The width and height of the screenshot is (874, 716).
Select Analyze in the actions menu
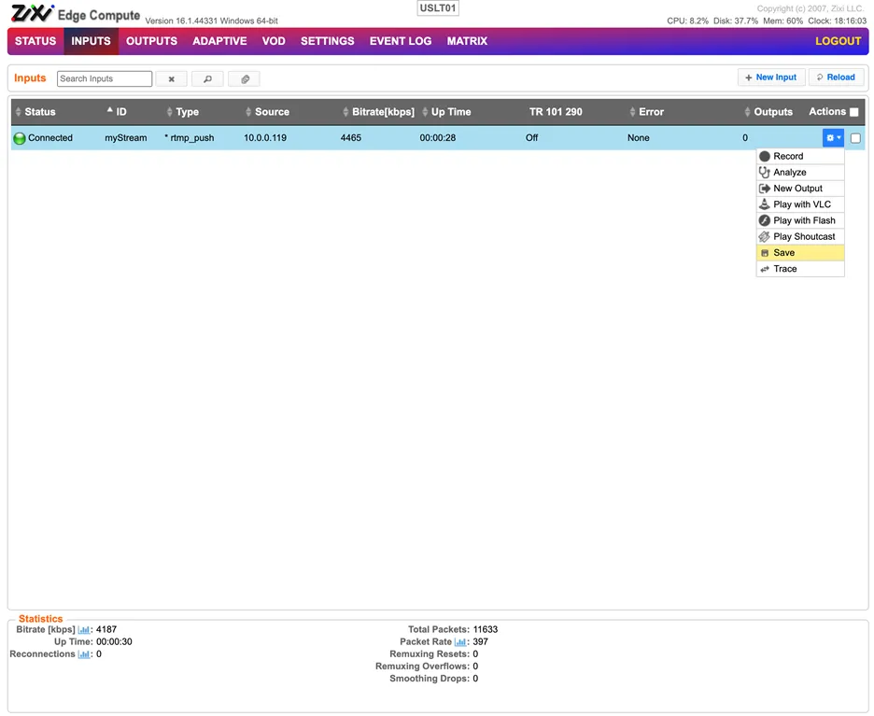pyautogui.click(x=800, y=173)
